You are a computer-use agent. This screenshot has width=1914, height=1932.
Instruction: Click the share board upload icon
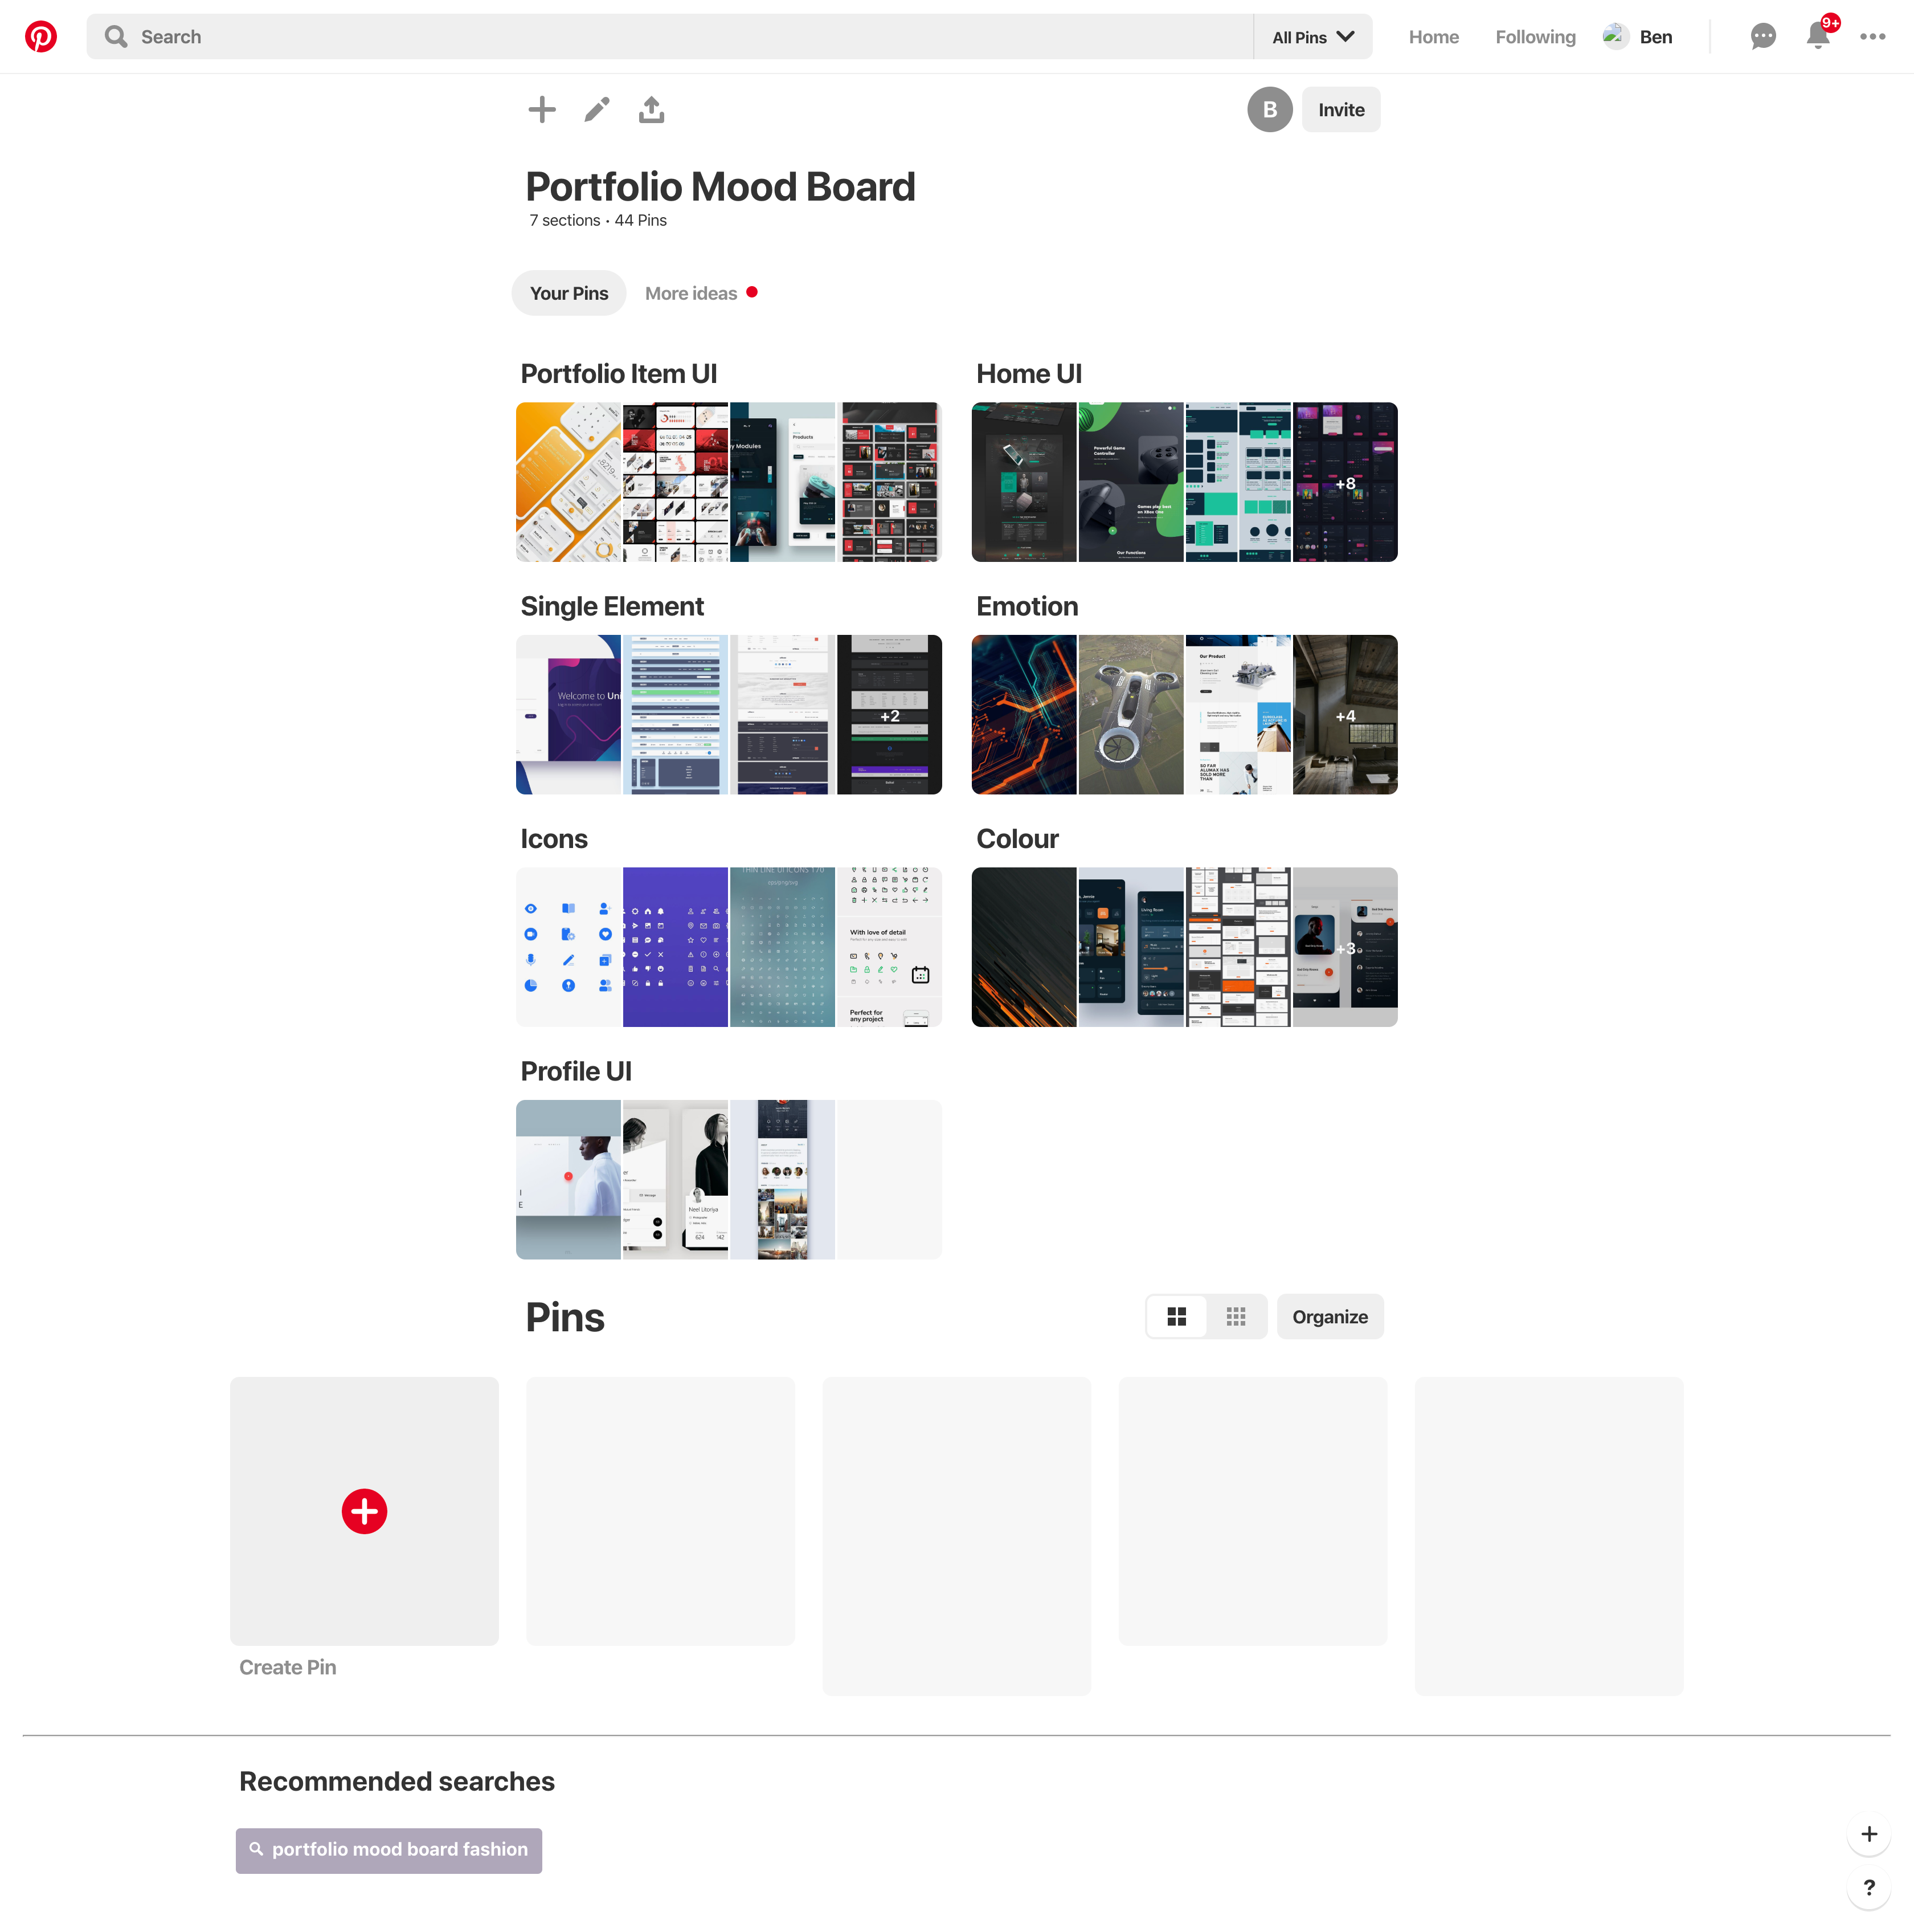[x=652, y=110]
